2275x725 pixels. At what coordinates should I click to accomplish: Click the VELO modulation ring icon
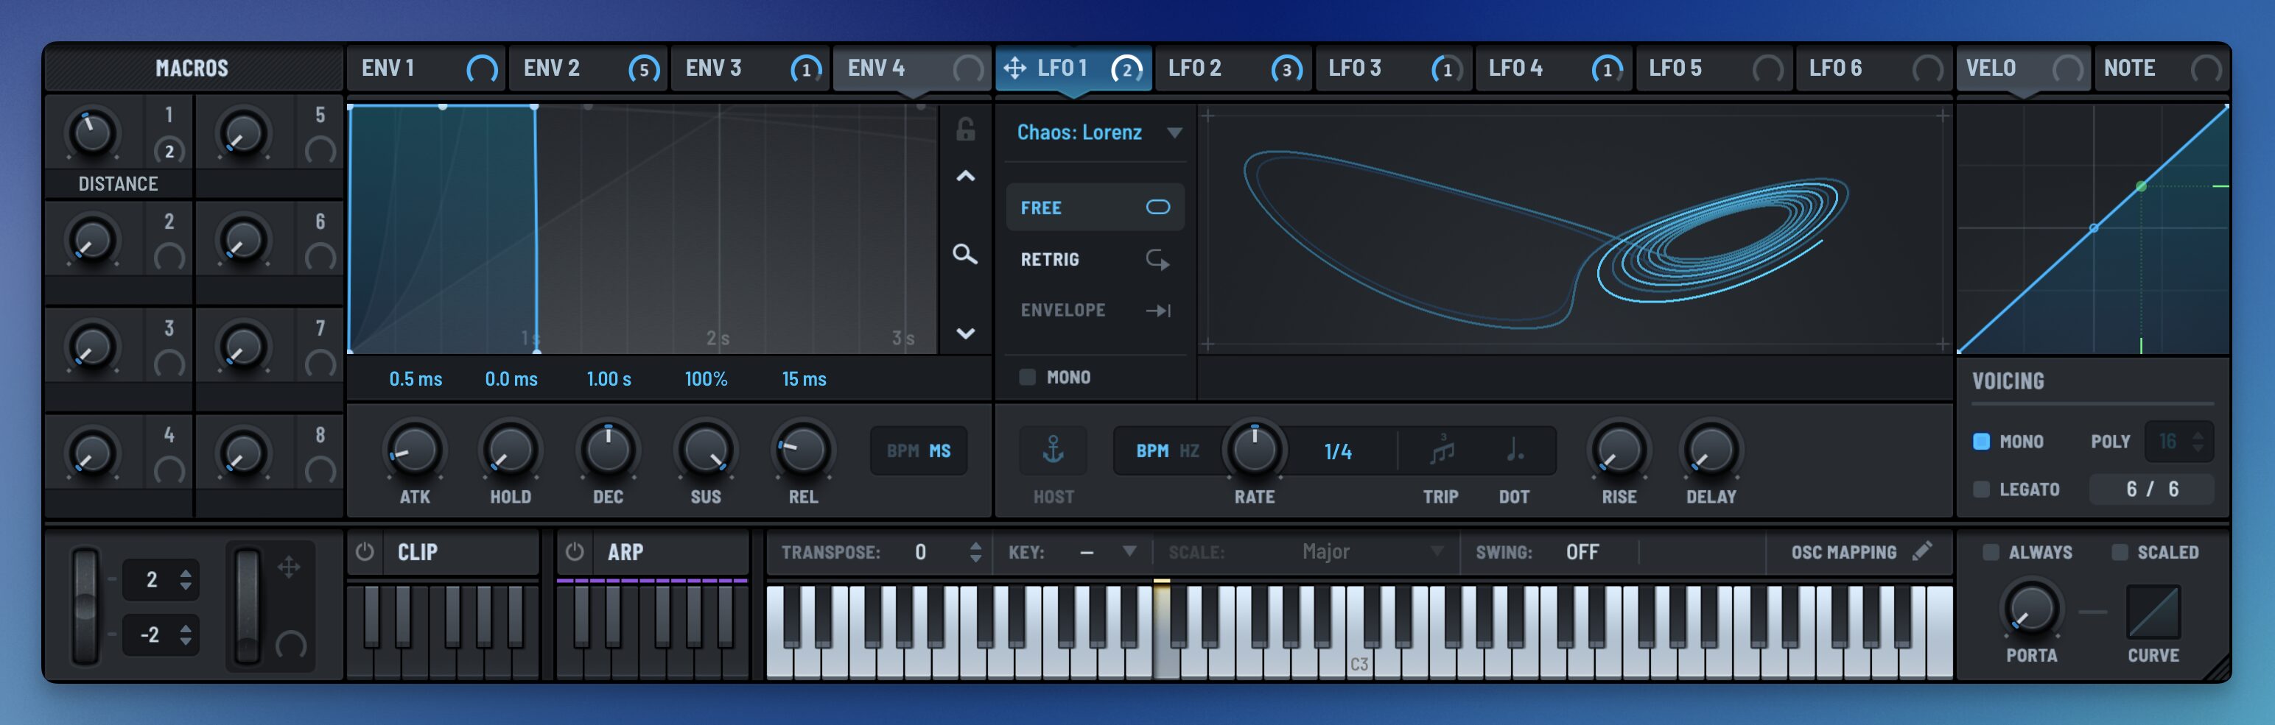pyautogui.click(x=2068, y=68)
